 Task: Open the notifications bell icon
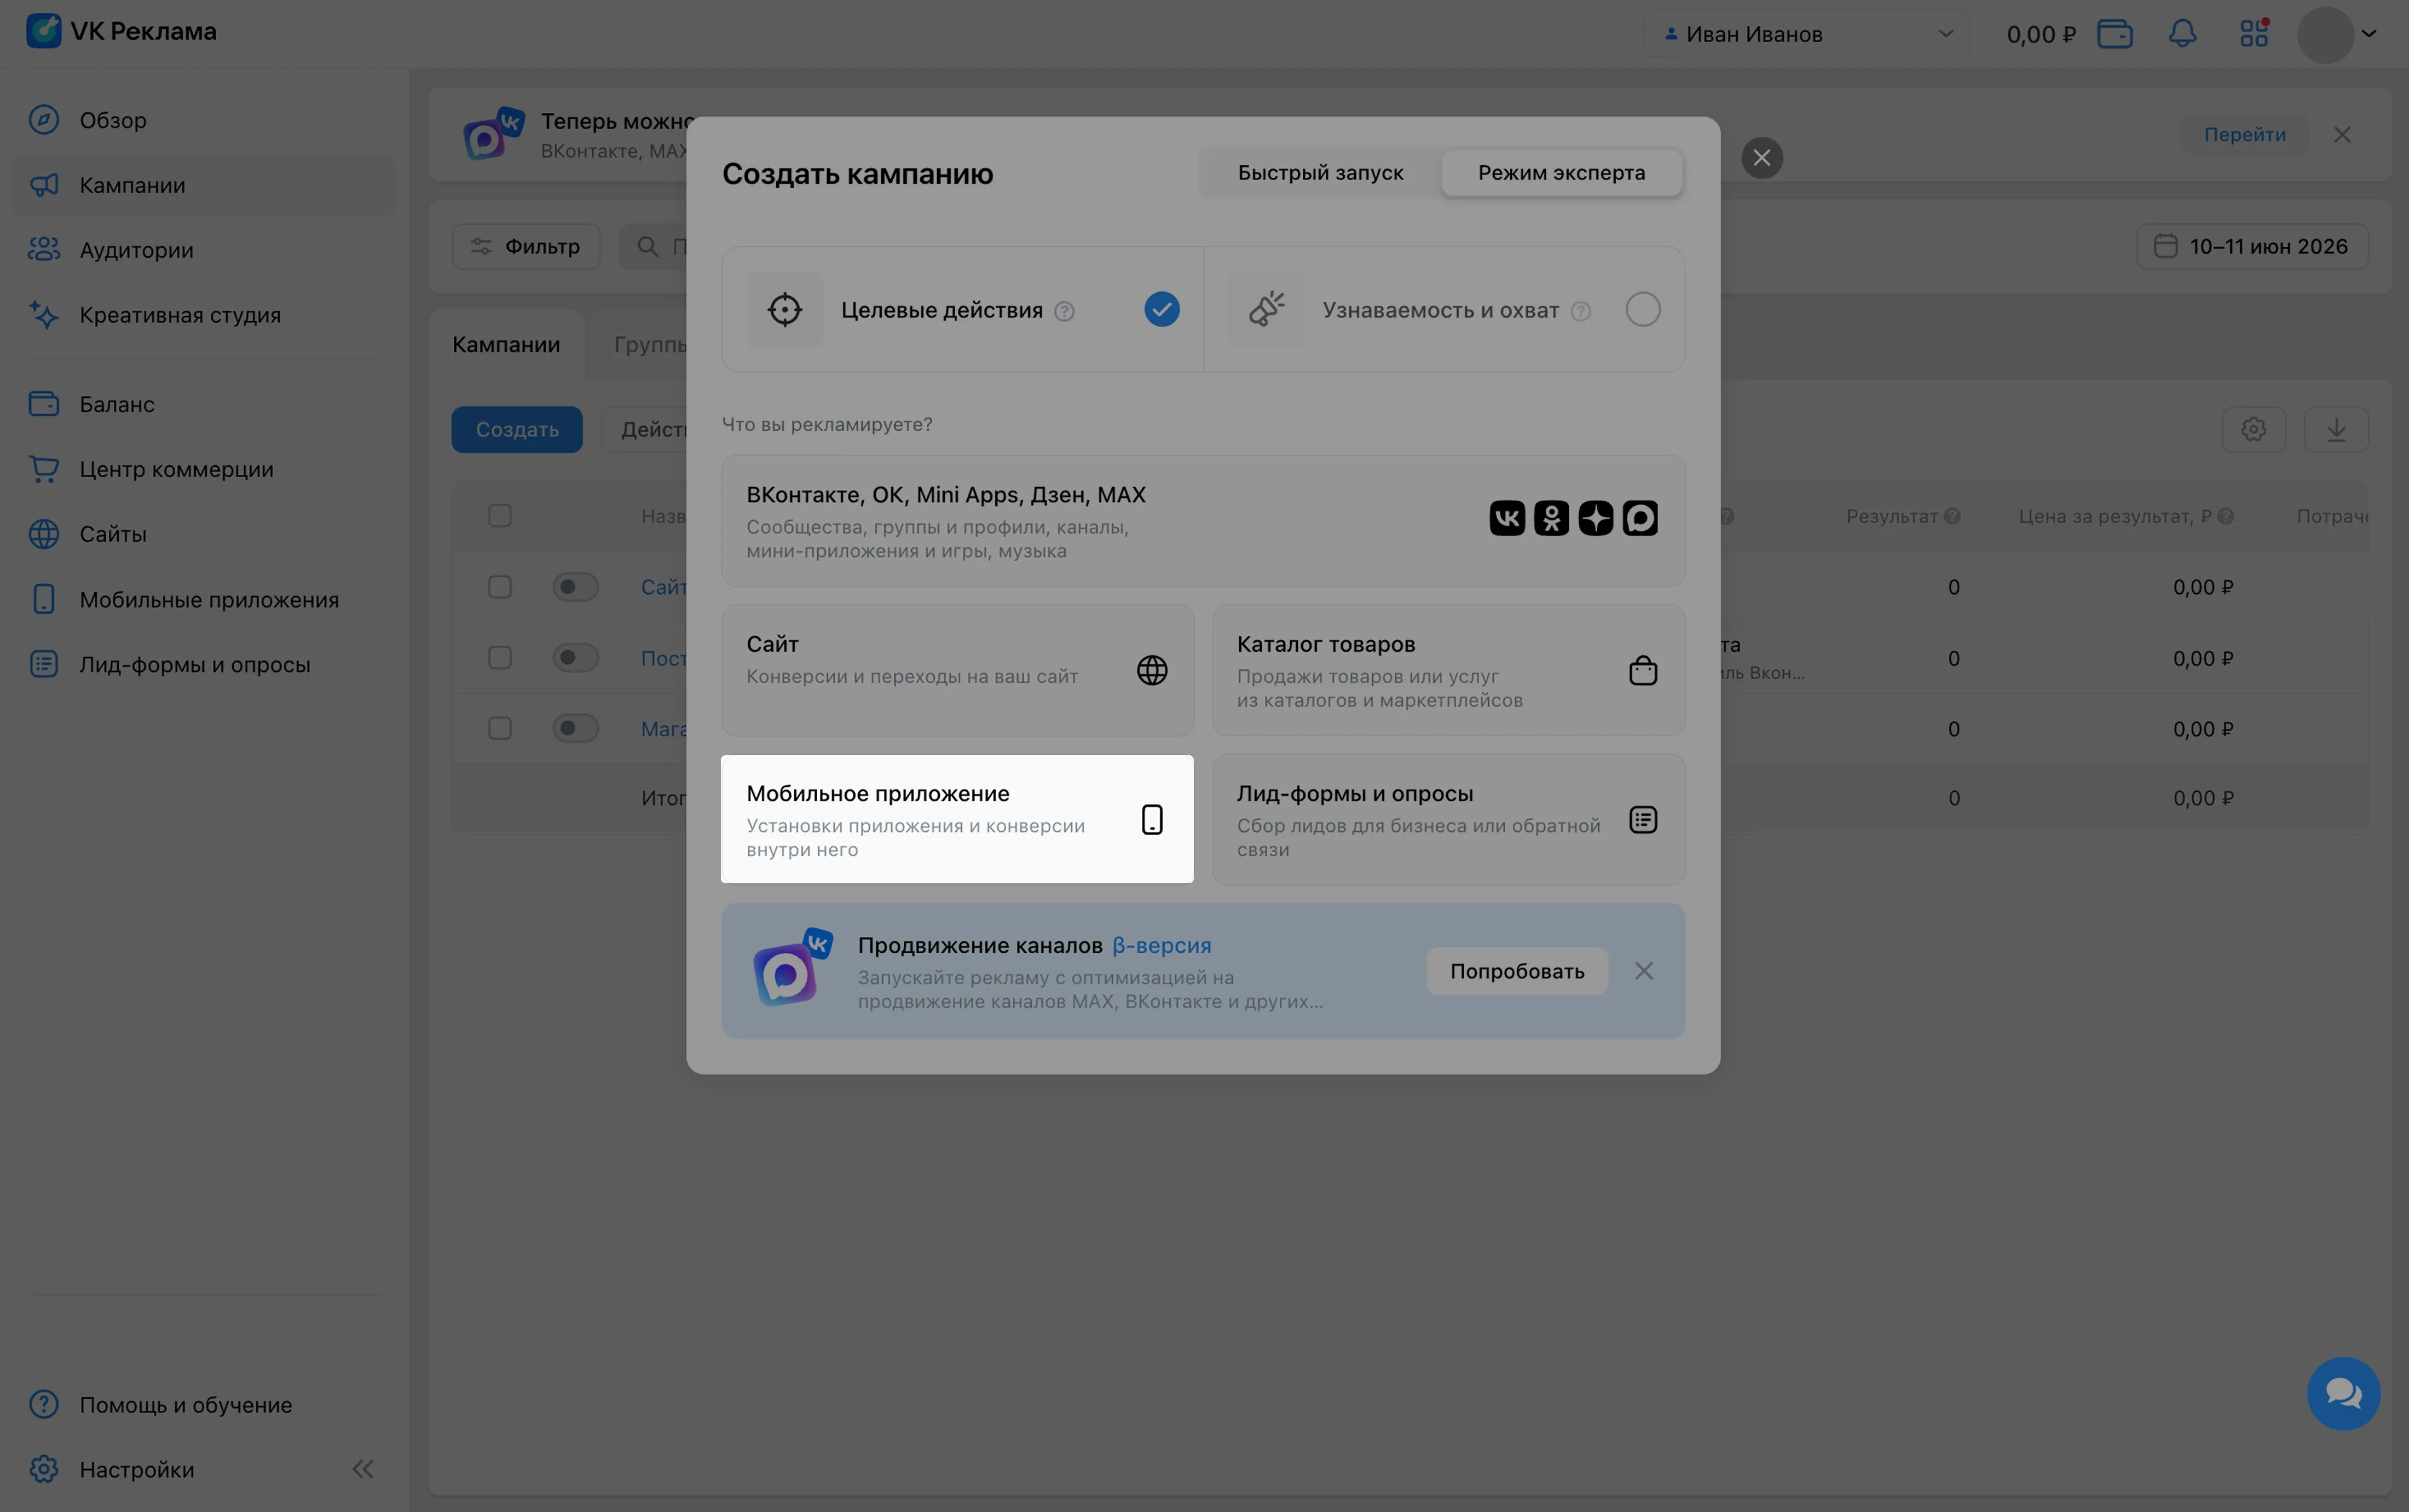pos(2182,34)
